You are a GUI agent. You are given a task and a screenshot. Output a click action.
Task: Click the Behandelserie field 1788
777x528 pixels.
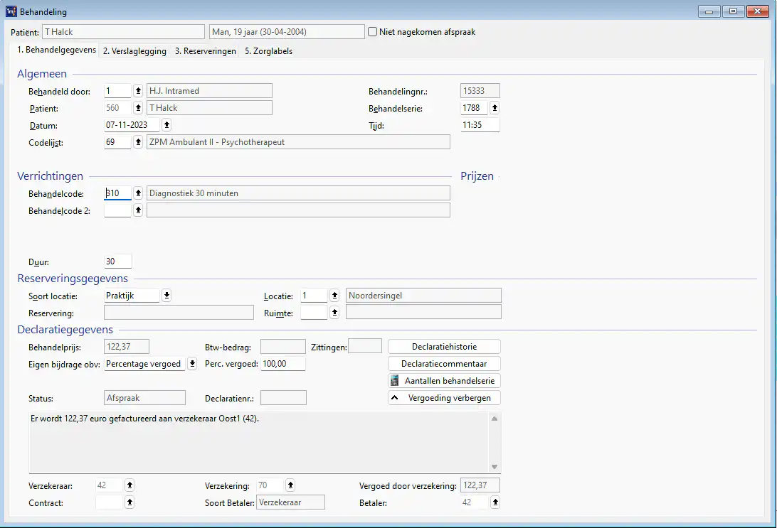pyautogui.click(x=474, y=108)
